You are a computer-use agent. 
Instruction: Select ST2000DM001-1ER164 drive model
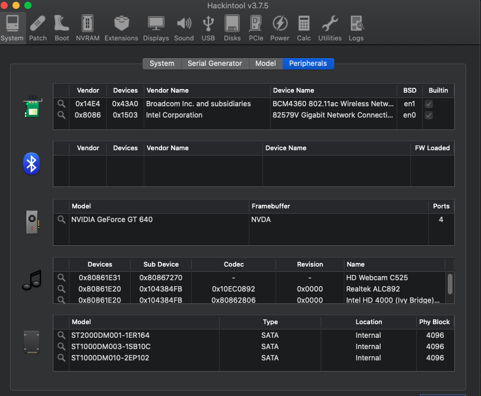pos(110,335)
